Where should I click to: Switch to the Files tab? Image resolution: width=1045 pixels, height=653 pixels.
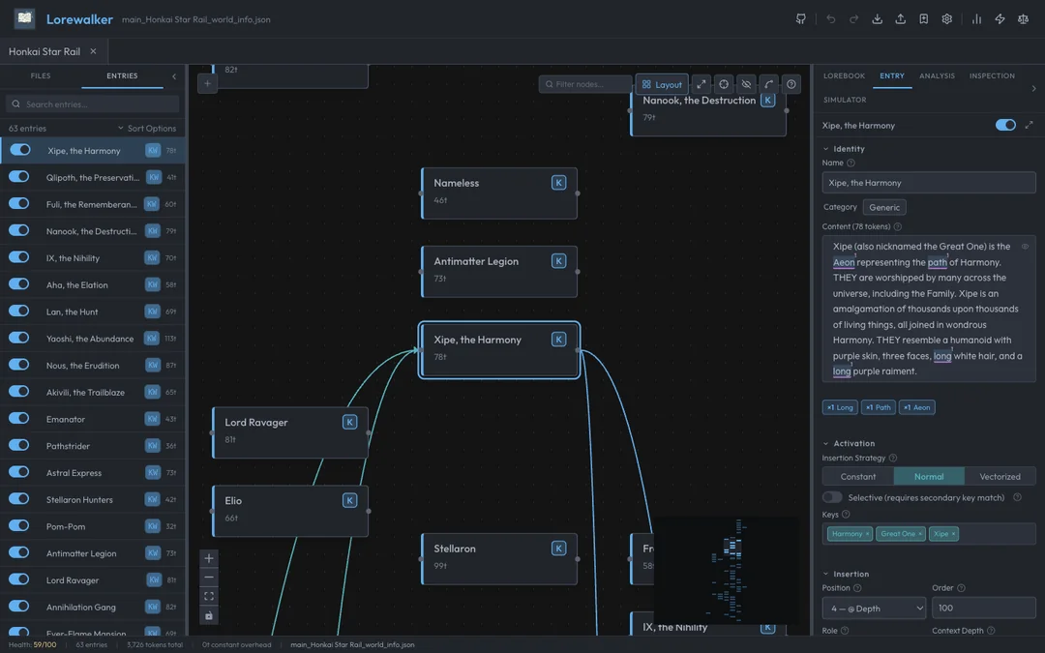[41, 75]
